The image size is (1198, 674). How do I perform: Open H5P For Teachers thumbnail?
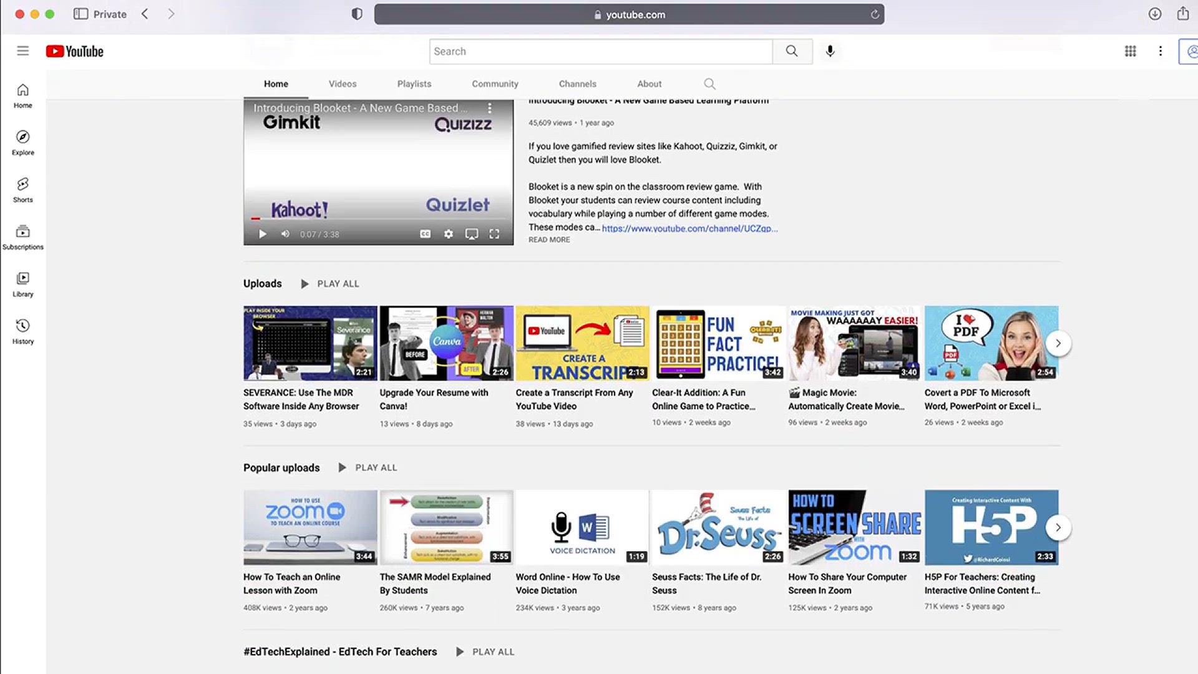[x=991, y=527]
